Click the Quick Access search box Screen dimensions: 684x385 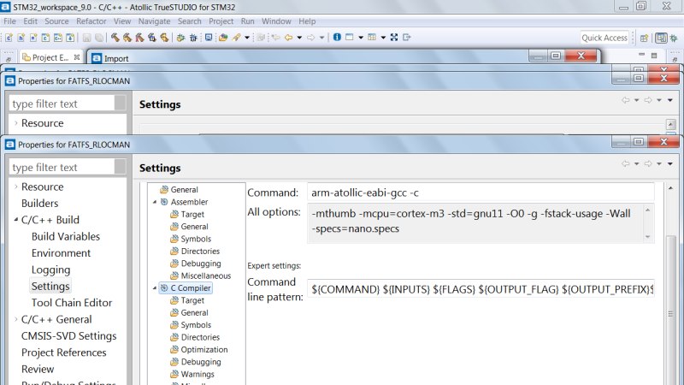click(x=604, y=38)
